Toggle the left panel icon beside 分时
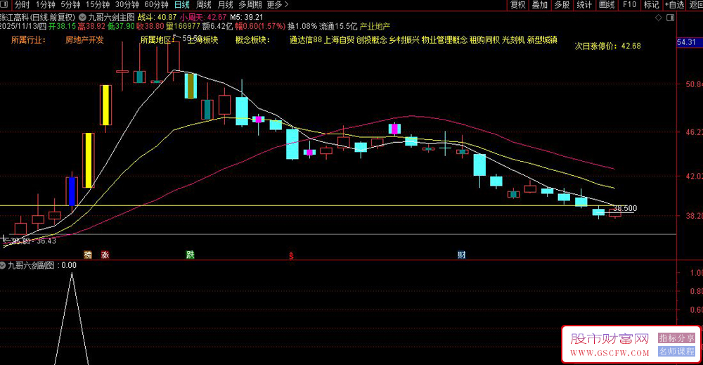 pyautogui.click(x=4, y=4)
